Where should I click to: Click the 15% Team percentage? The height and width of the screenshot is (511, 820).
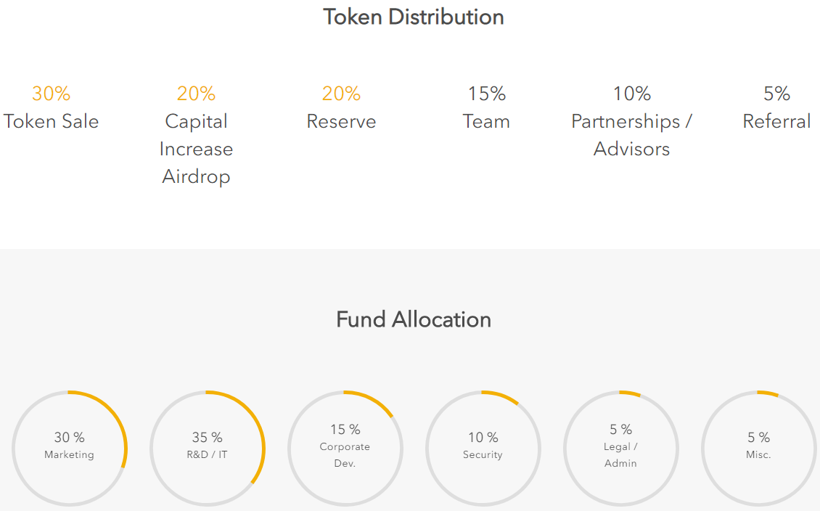pos(486,94)
